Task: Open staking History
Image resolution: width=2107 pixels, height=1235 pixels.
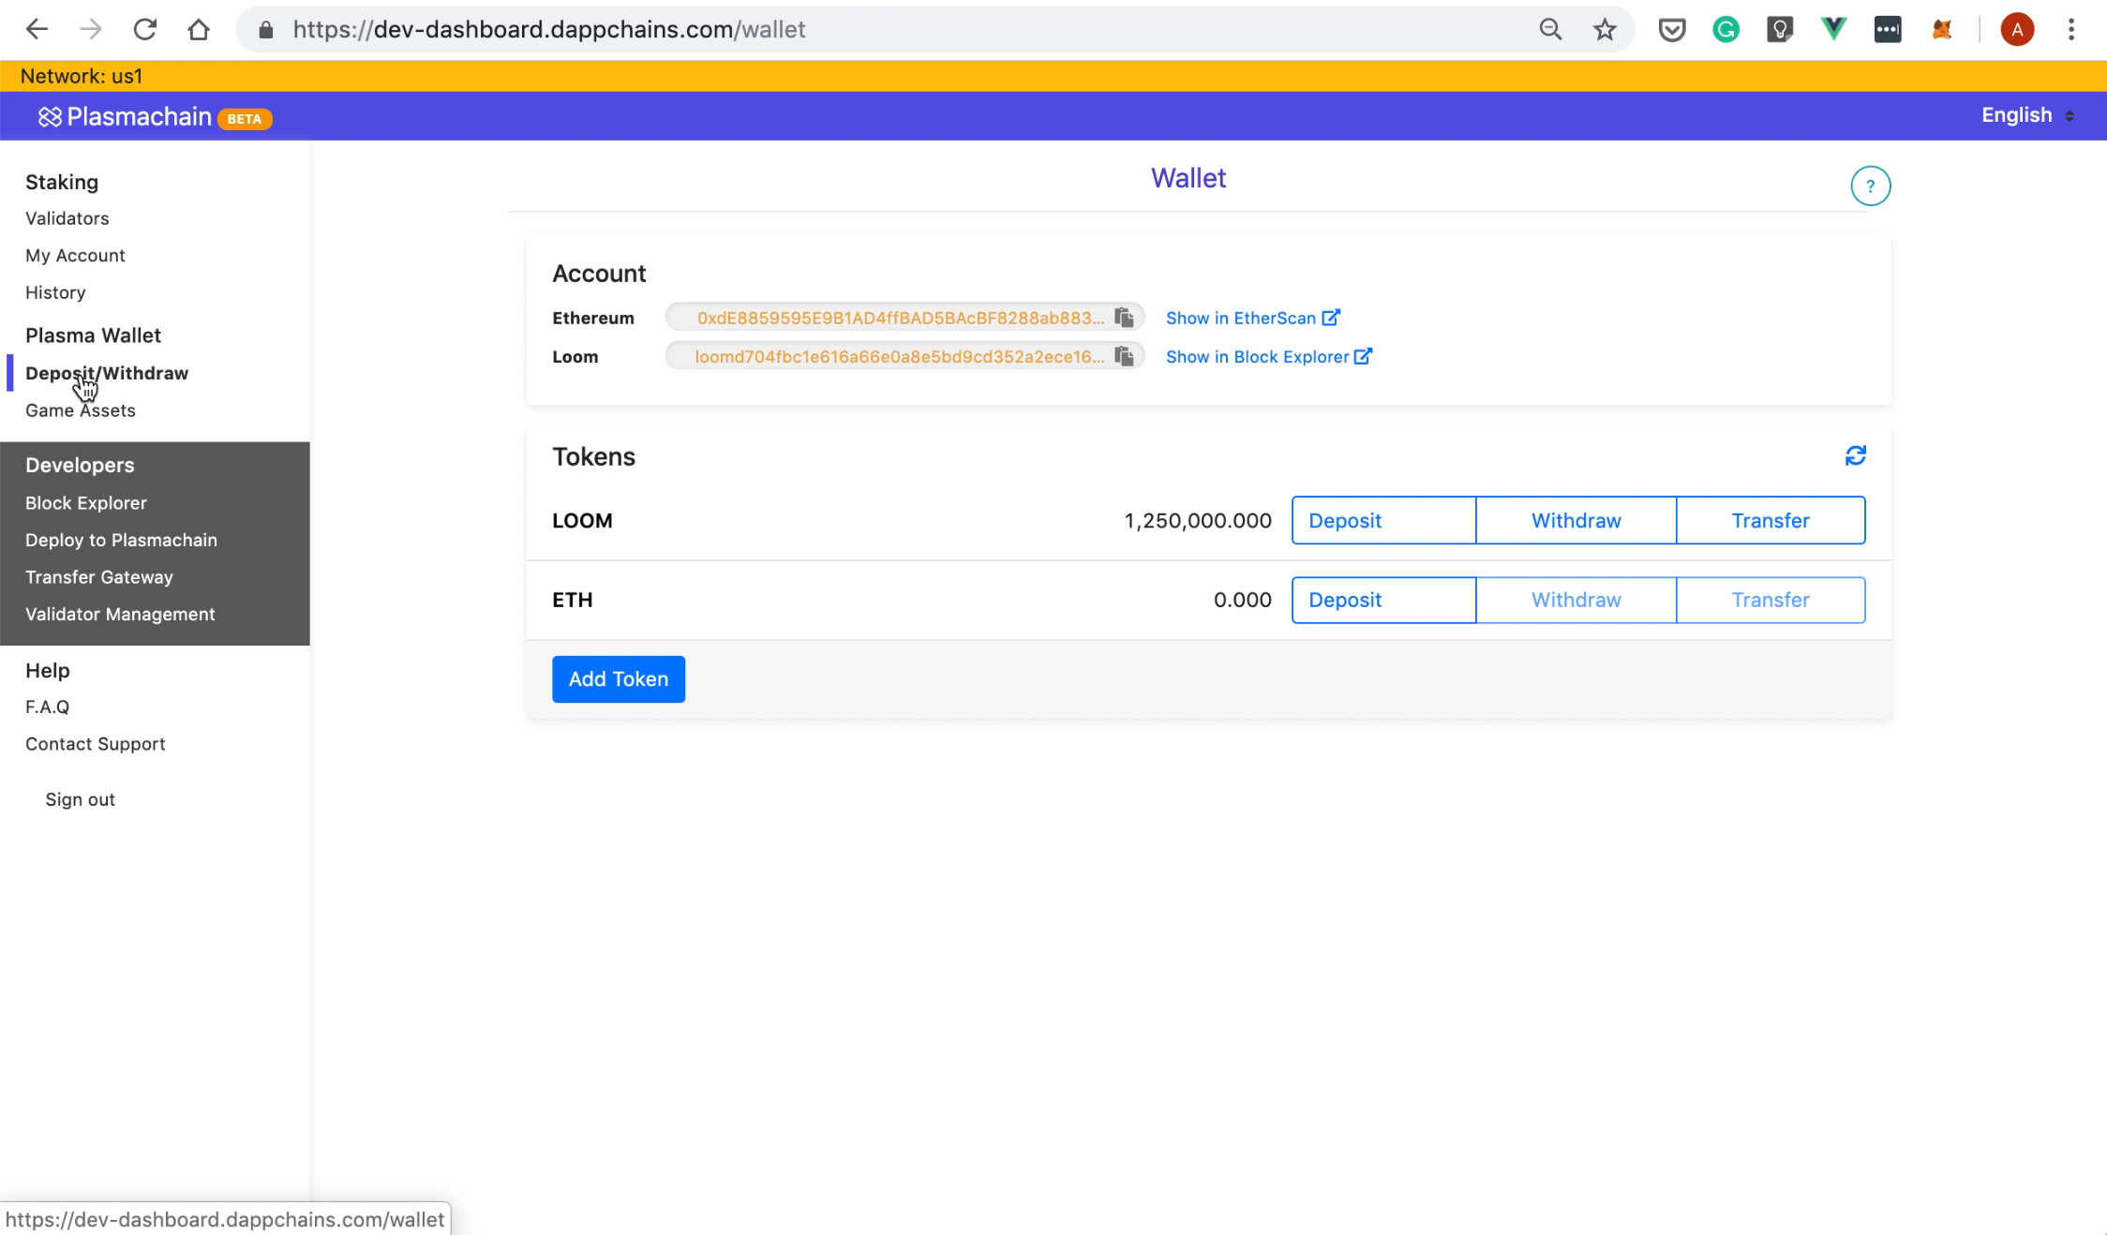Action: point(55,292)
